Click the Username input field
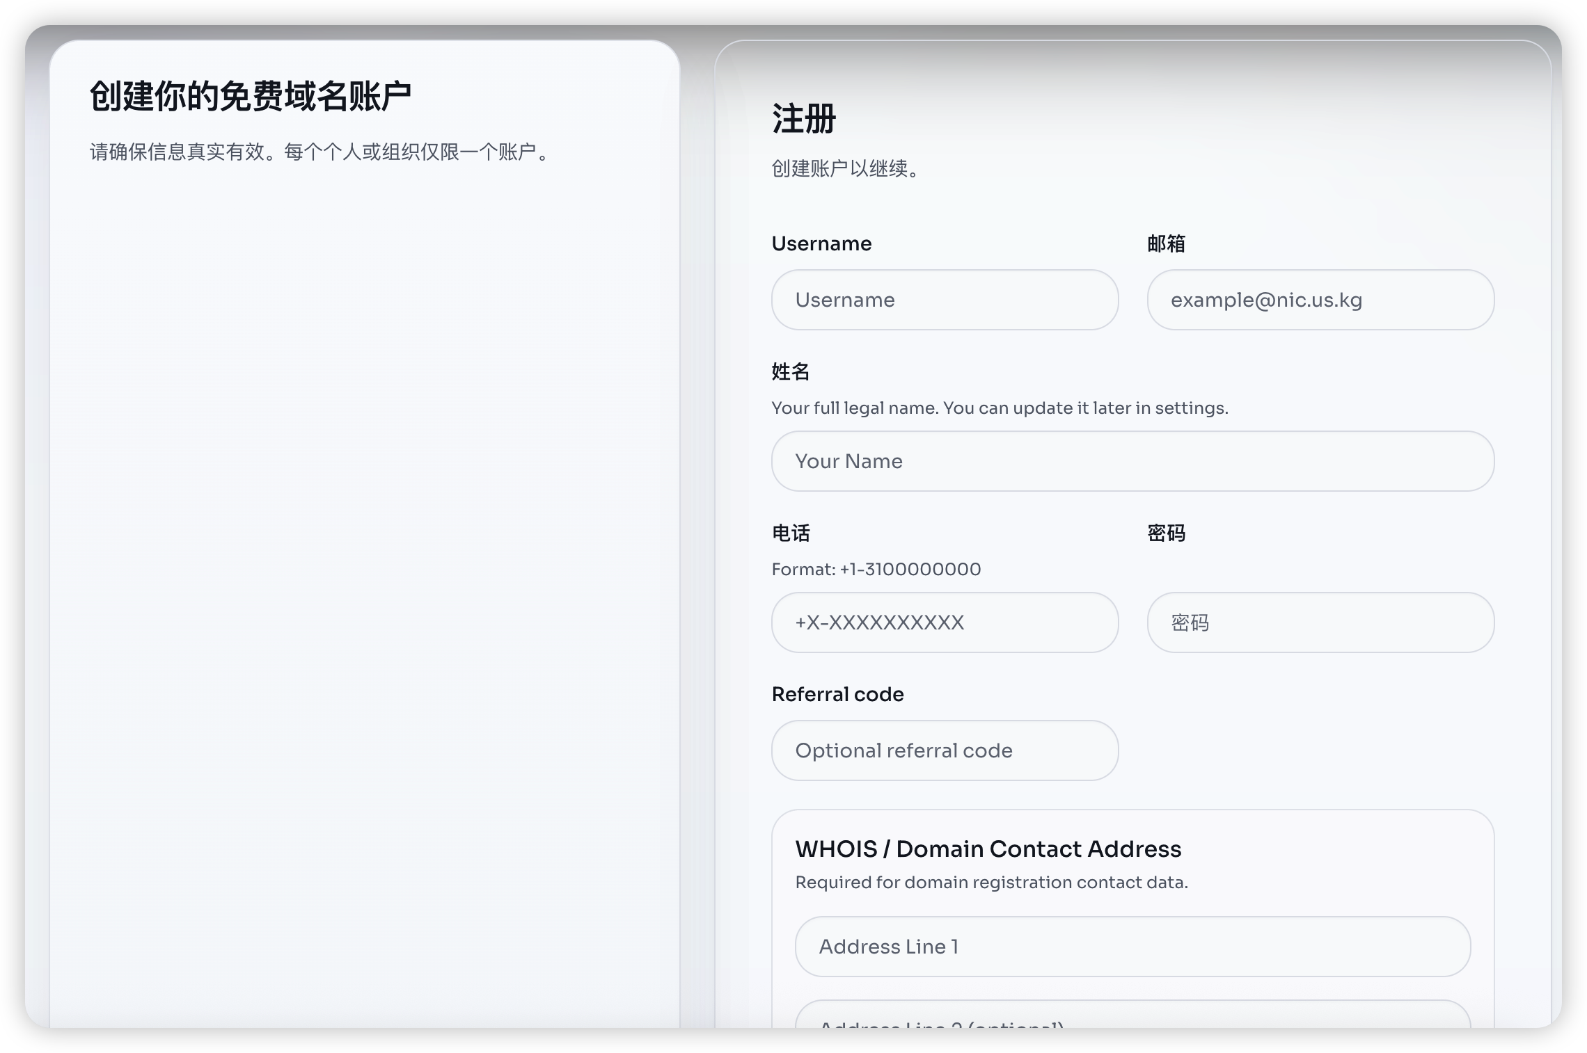 [945, 300]
